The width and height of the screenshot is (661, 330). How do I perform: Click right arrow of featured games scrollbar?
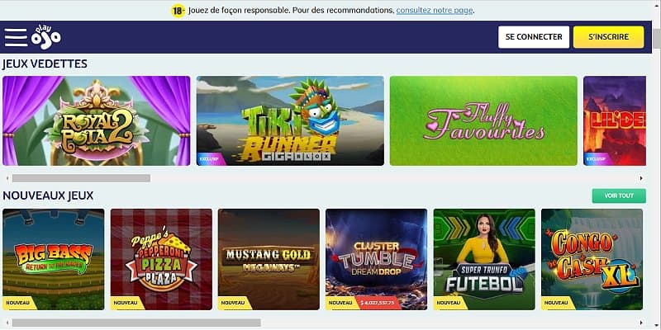point(641,178)
